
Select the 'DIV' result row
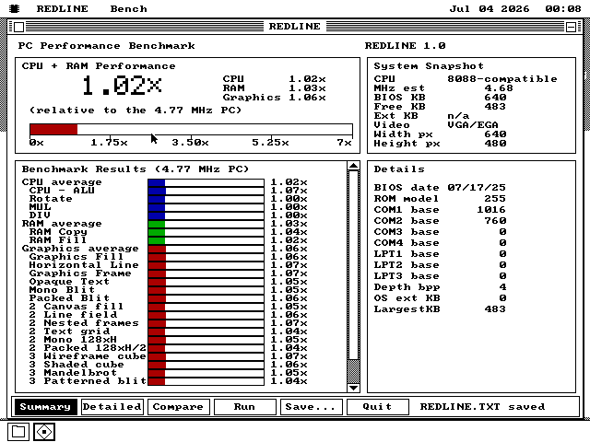click(x=164, y=215)
